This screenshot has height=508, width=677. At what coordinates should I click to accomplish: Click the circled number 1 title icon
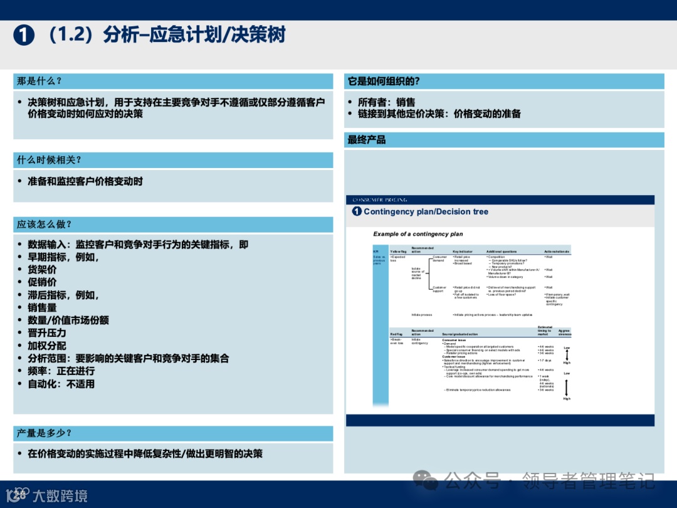24,35
